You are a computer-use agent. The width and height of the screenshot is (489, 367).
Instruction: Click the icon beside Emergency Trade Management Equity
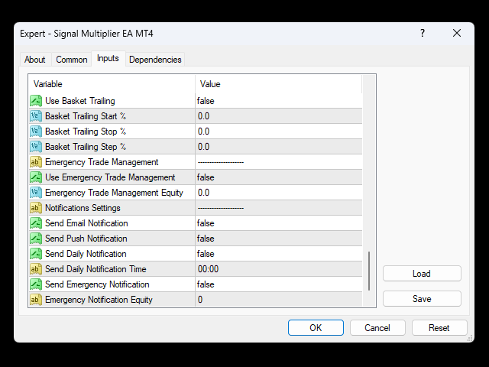coord(36,193)
